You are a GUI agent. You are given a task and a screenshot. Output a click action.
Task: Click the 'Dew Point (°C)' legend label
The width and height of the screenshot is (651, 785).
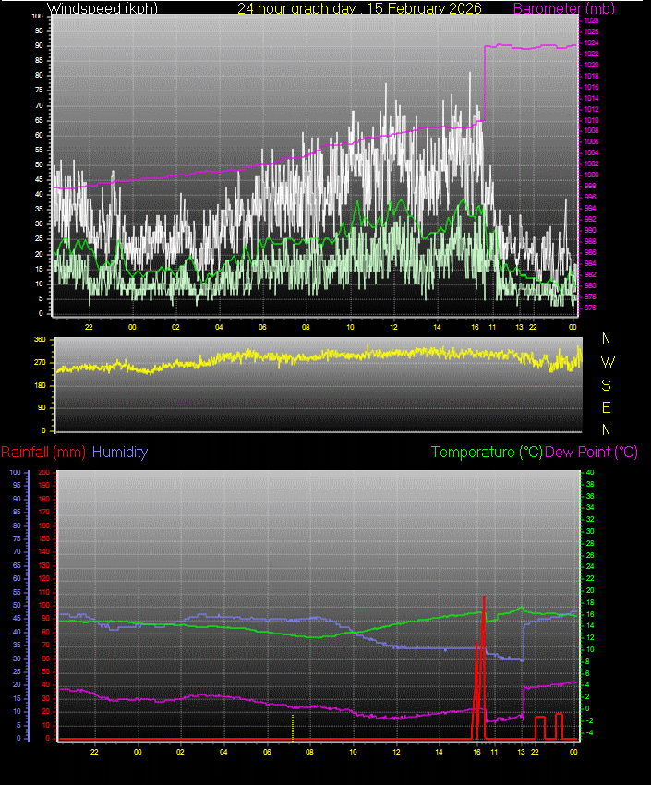[x=591, y=453]
